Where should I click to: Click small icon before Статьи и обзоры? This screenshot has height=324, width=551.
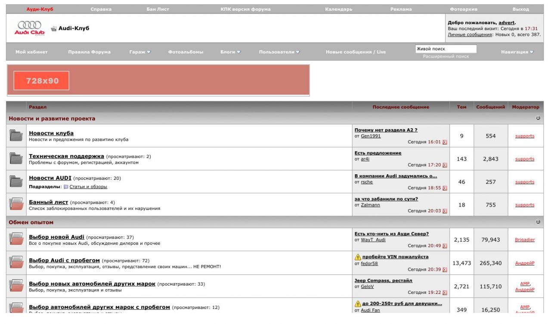[66, 187]
